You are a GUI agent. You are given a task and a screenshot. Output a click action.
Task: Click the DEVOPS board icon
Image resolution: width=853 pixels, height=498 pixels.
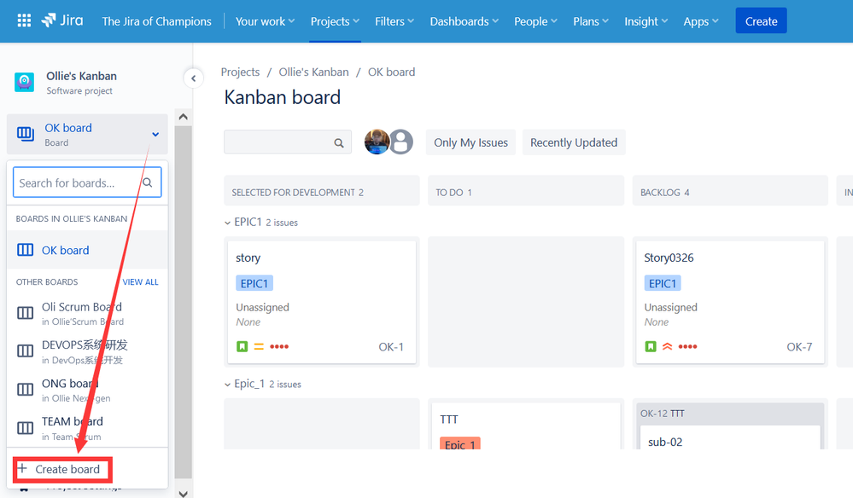coord(25,351)
